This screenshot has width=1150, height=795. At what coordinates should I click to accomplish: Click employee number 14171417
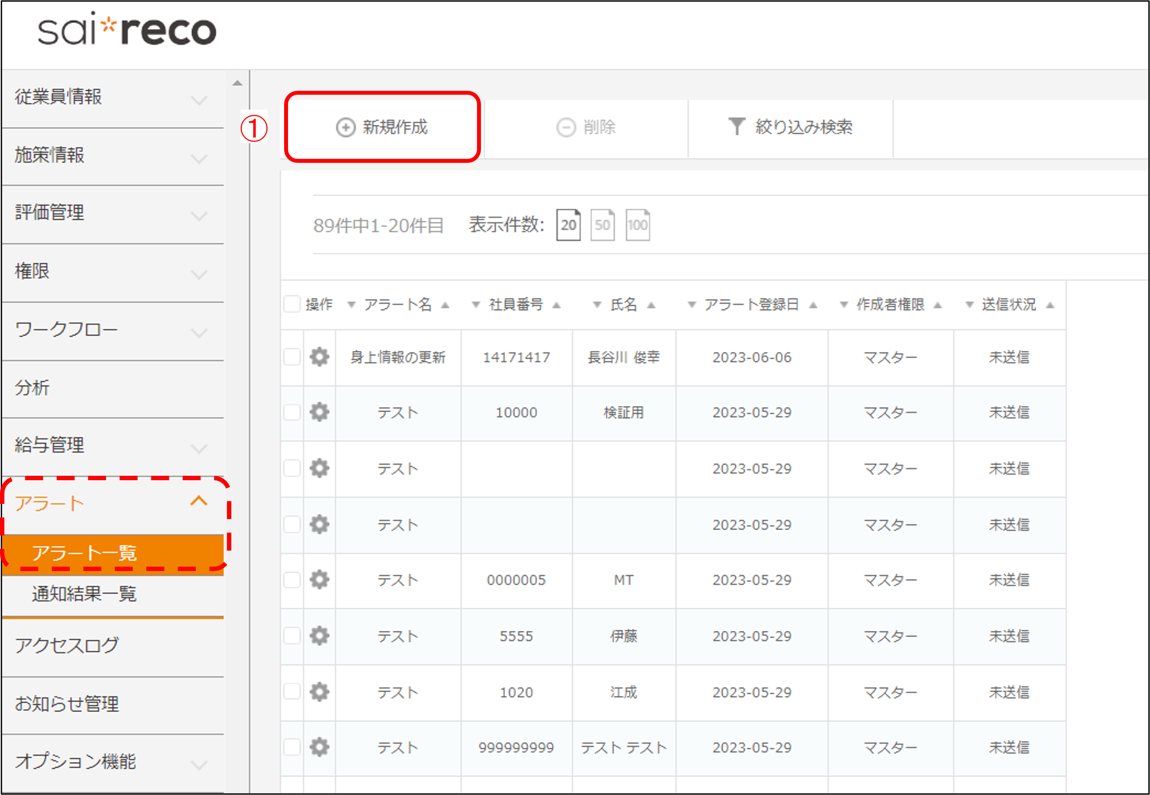[516, 357]
